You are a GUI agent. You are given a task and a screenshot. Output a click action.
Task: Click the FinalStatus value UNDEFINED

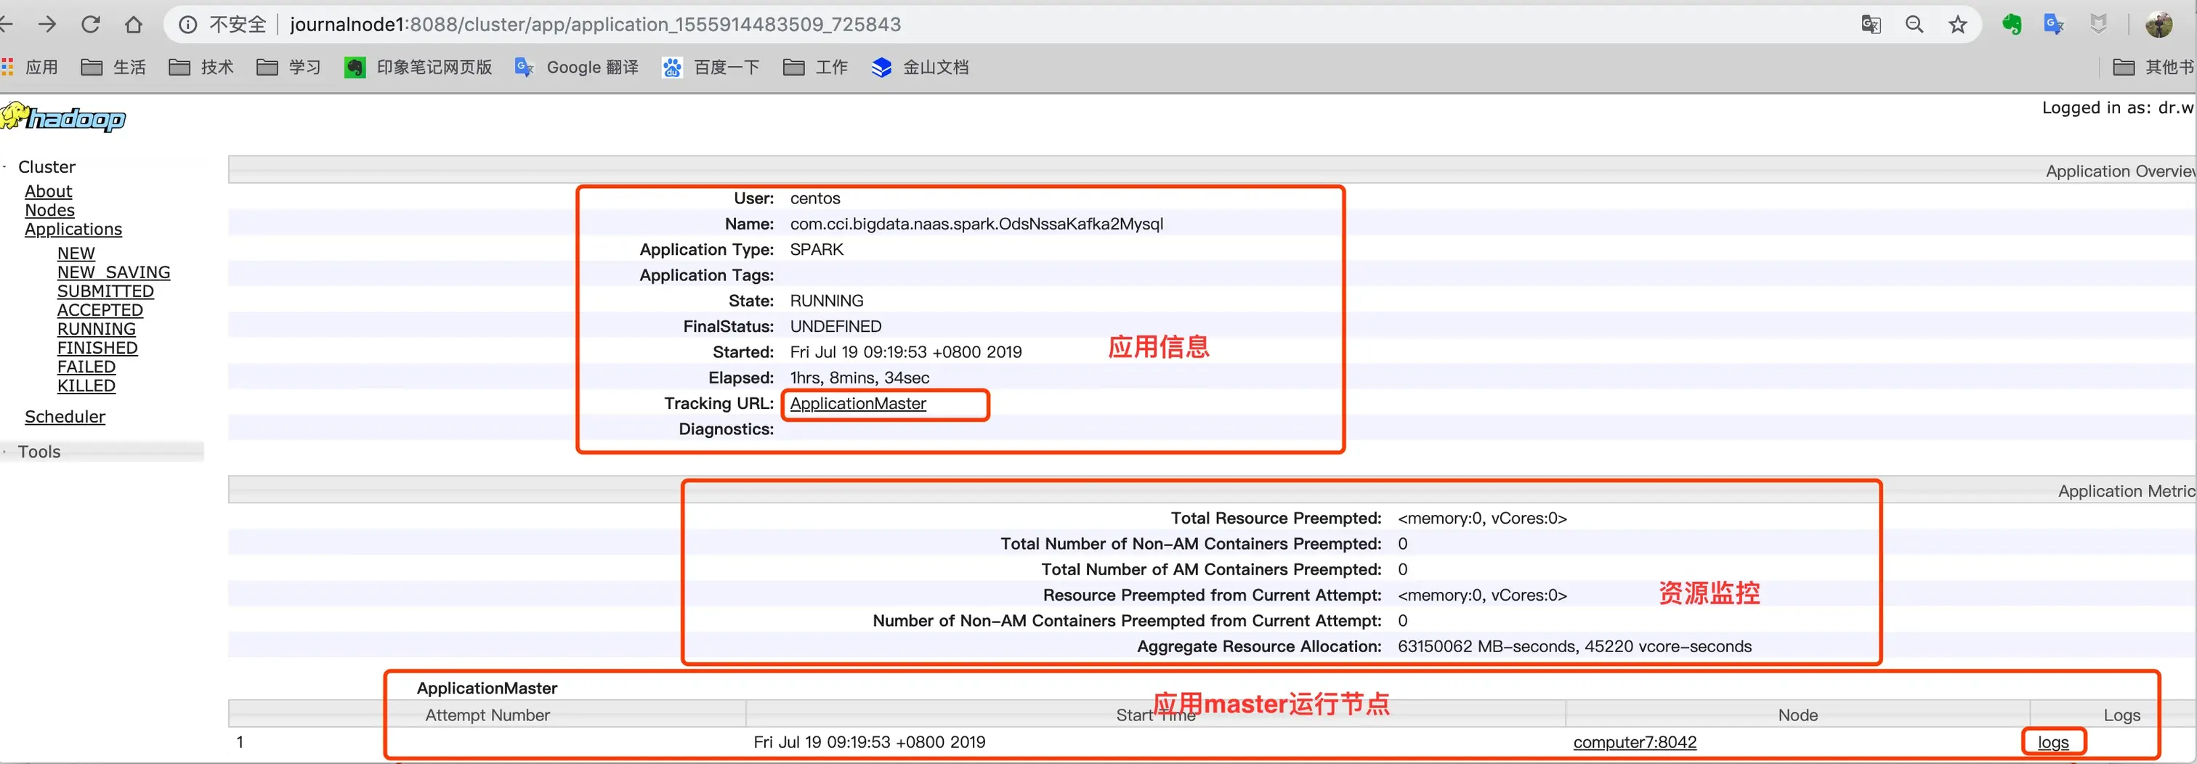pos(835,327)
